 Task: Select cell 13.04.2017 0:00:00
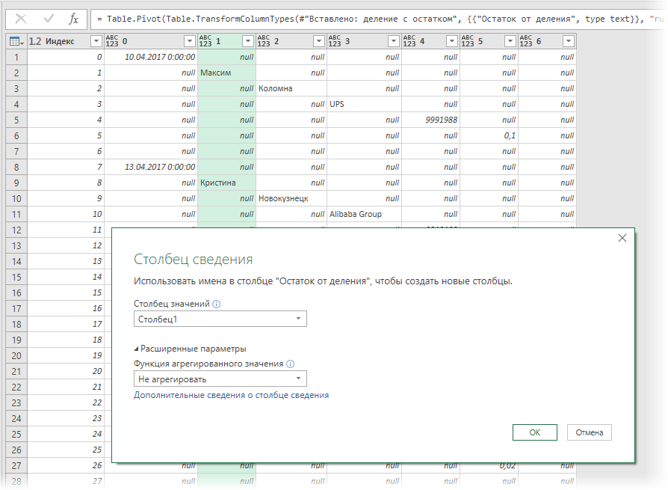[x=151, y=167]
